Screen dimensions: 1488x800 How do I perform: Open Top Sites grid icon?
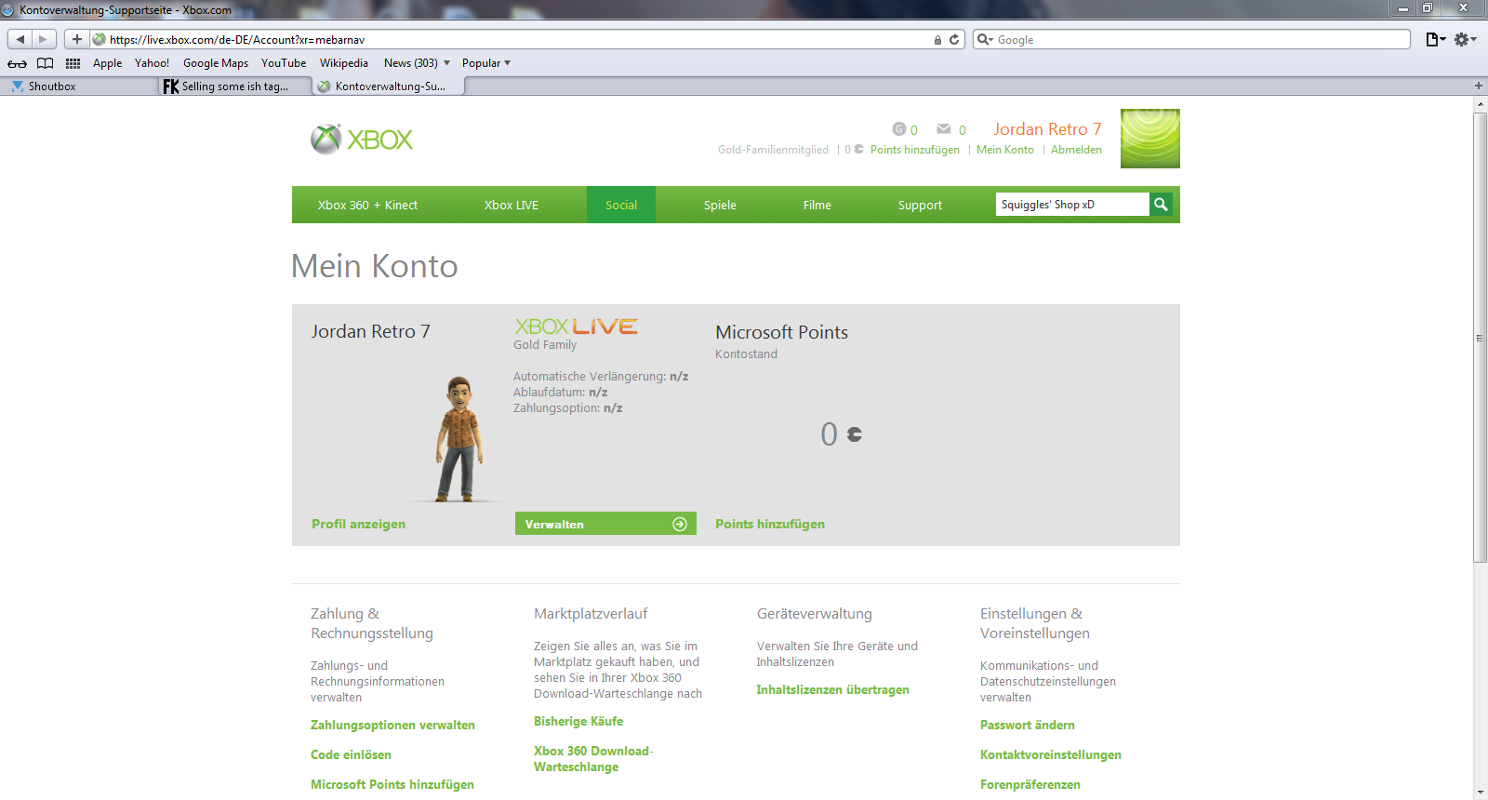pyautogui.click(x=73, y=63)
